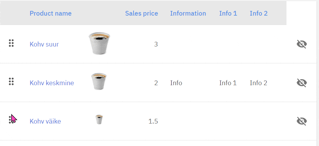This screenshot has width=319, height=146.
Task: Click the medium coffee cup image
Action: [99, 81]
